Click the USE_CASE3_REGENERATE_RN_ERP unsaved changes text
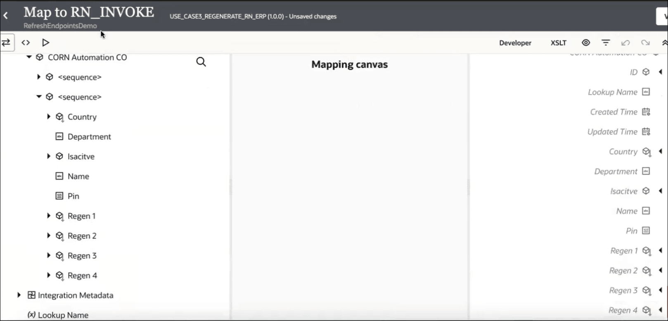Screen dimensions: 668x321 pos(253,17)
